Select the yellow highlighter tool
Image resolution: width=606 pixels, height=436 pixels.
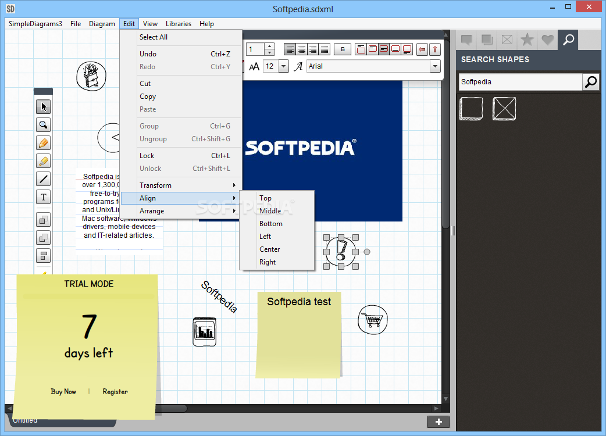[43, 160]
